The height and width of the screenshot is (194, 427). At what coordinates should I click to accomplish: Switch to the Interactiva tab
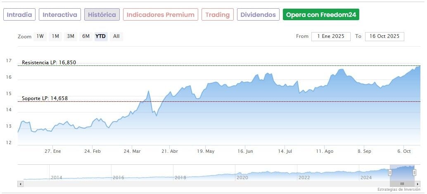tap(60, 15)
